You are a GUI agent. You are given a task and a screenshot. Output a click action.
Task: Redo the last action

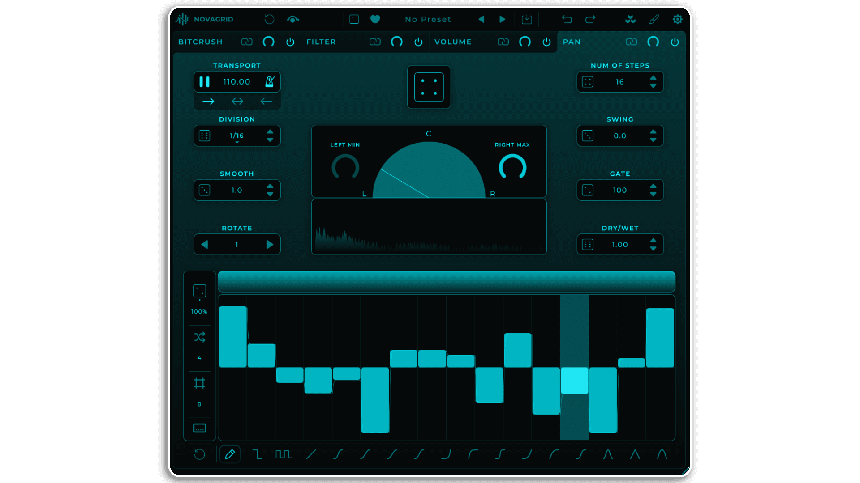coord(590,19)
